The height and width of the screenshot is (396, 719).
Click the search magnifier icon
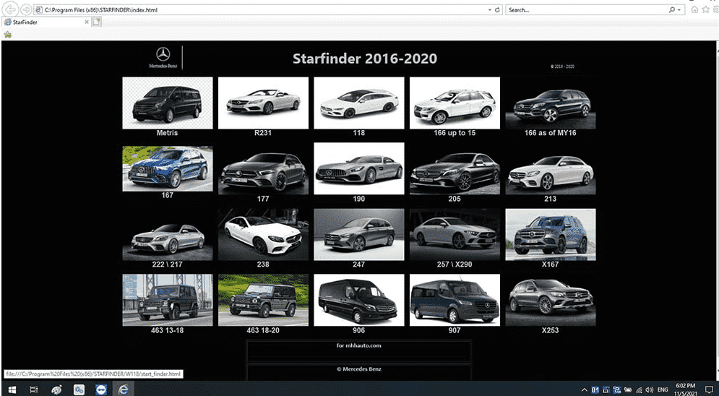(672, 9)
